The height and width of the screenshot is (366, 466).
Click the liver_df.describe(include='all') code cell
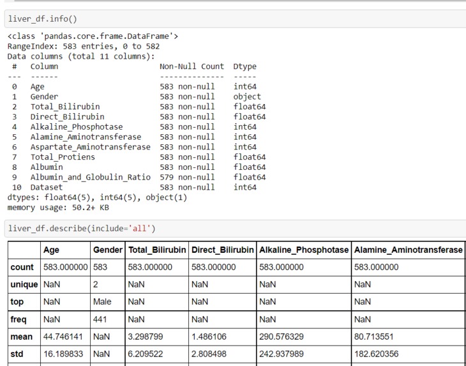(x=236, y=229)
